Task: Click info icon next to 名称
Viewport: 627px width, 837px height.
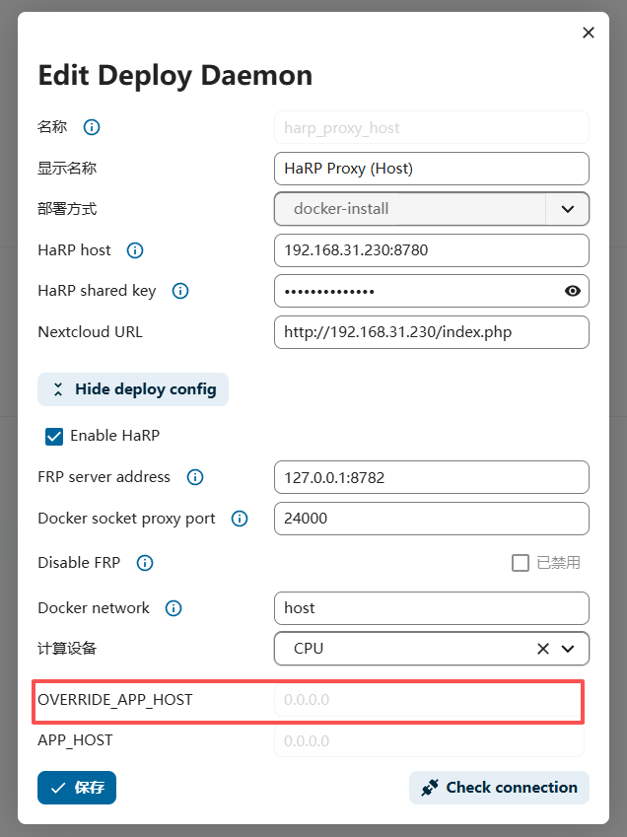Action: (92, 127)
